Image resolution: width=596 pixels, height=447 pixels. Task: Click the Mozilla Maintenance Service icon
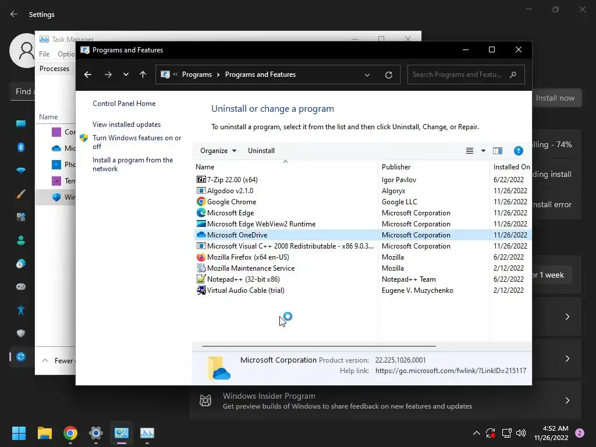[x=201, y=268]
